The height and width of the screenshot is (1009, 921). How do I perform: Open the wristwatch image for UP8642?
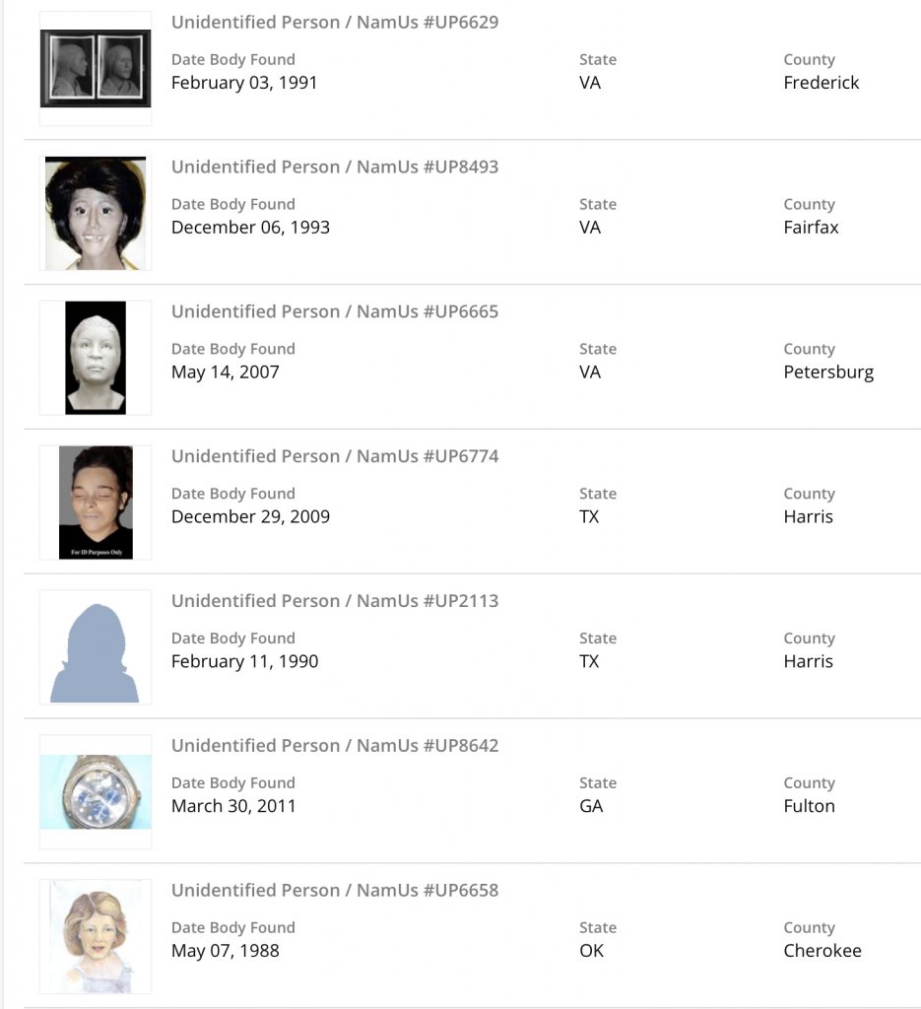[96, 792]
